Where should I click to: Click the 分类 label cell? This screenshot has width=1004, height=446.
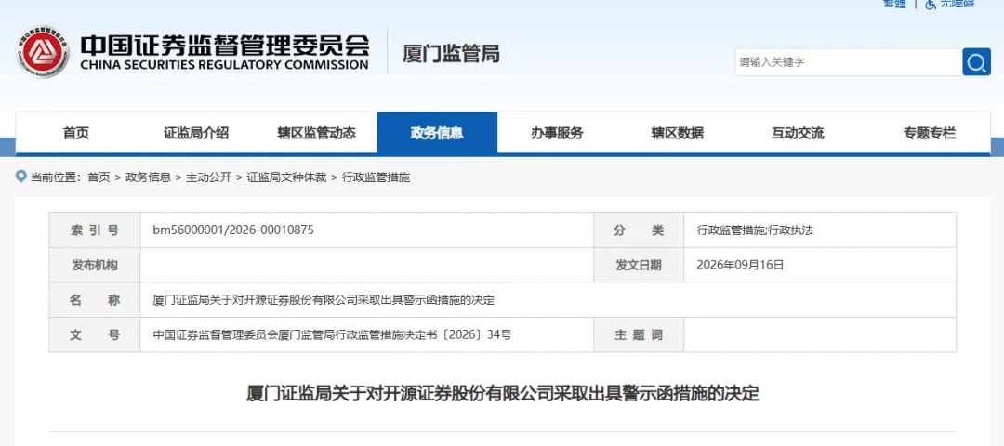[x=639, y=230]
